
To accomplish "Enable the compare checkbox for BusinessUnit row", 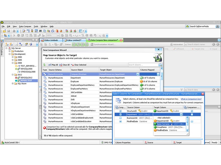I will click(x=120, y=118).
